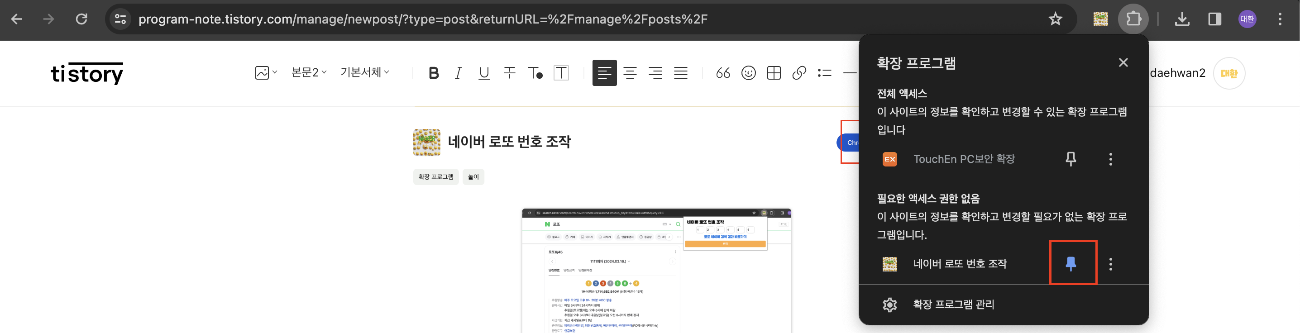Click the 확장 프로그램 tag chip
The image size is (1300, 333).
click(x=435, y=176)
